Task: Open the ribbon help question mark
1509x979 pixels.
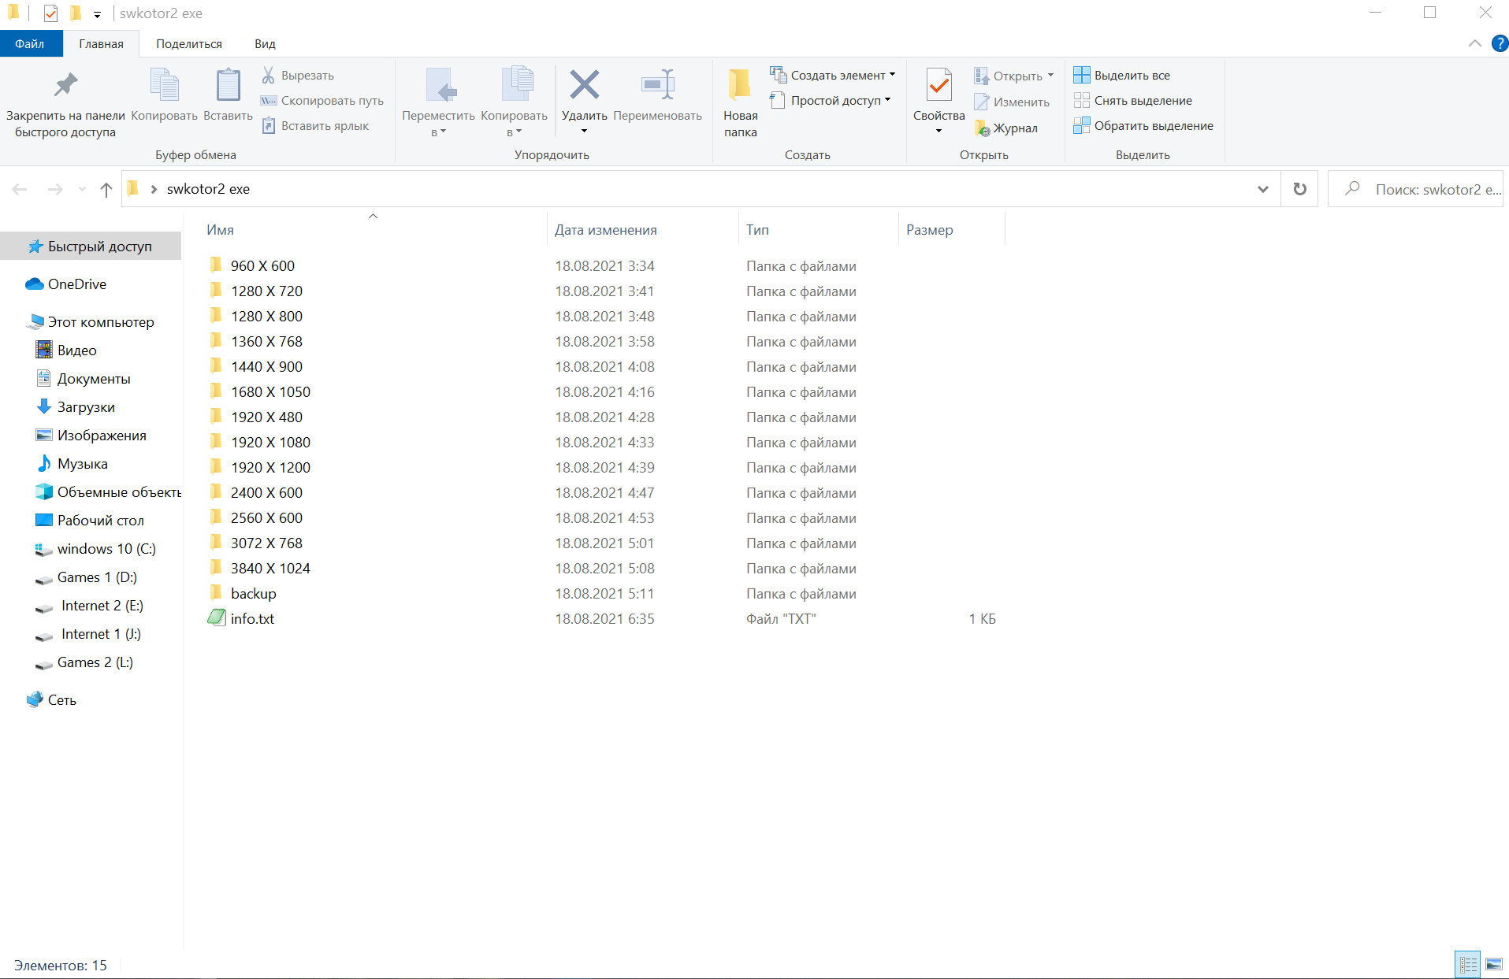Action: click(1500, 43)
